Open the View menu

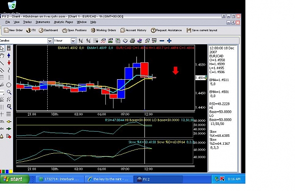(17, 22)
